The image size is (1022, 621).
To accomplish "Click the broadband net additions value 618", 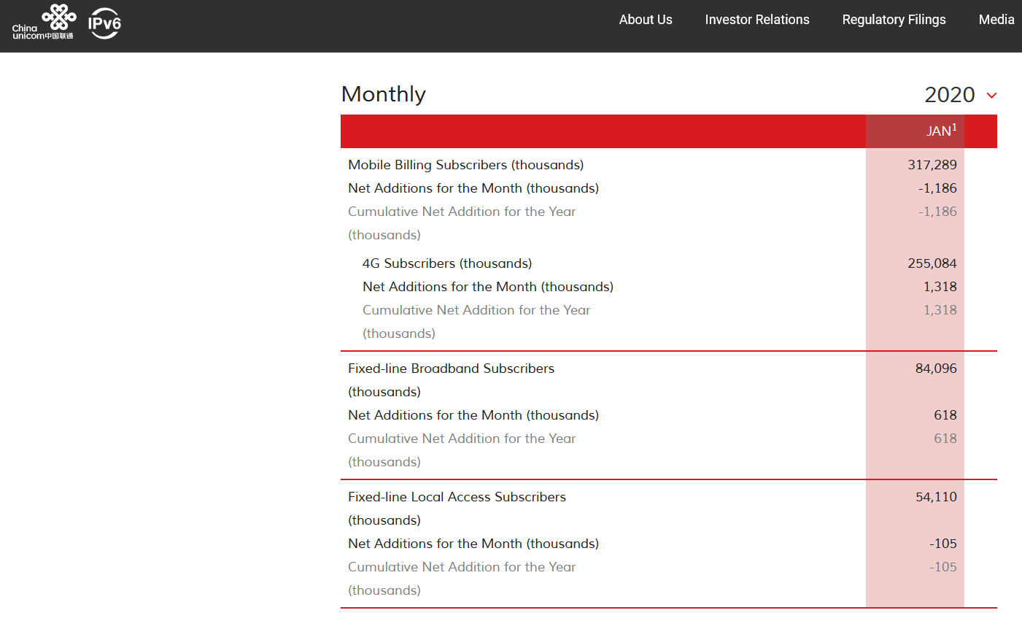I will click(x=945, y=415).
